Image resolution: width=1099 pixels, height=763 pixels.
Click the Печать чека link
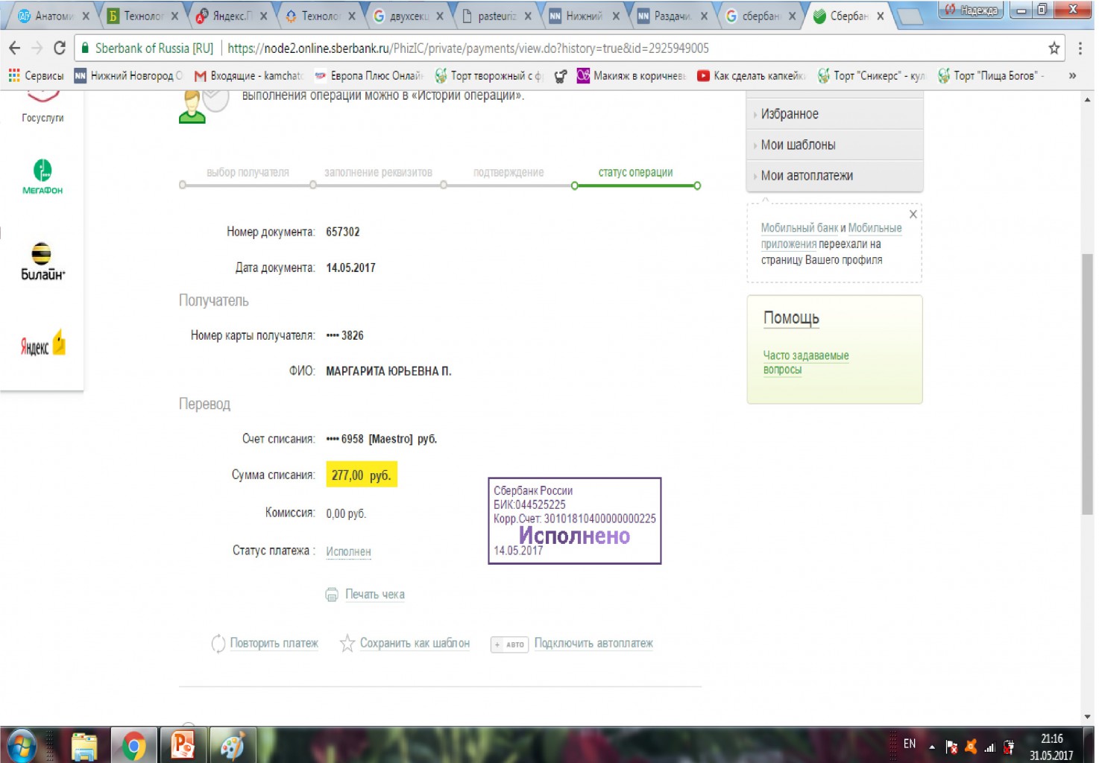pyautogui.click(x=375, y=595)
